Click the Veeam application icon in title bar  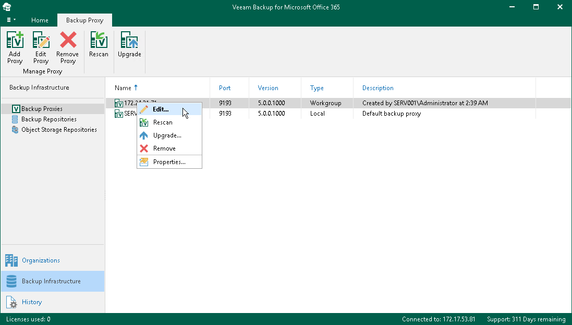click(7, 7)
